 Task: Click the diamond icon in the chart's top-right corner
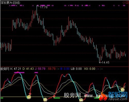point(124,3)
